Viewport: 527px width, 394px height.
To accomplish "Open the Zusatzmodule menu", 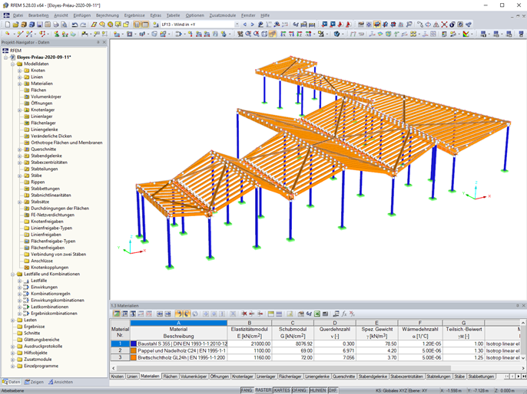I will pyautogui.click(x=223, y=15).
